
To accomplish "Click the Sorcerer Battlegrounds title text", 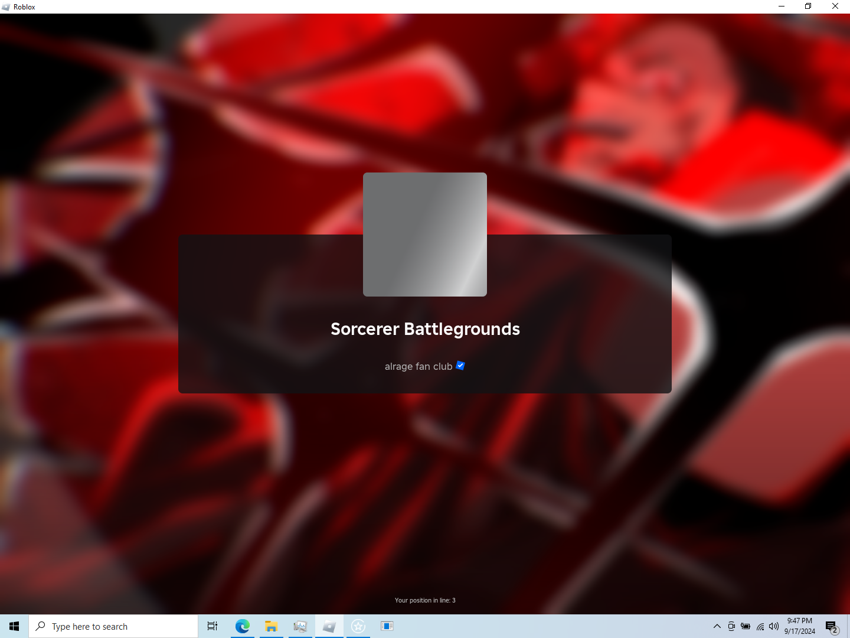I will pyautogui.click(x=425, y=329).
